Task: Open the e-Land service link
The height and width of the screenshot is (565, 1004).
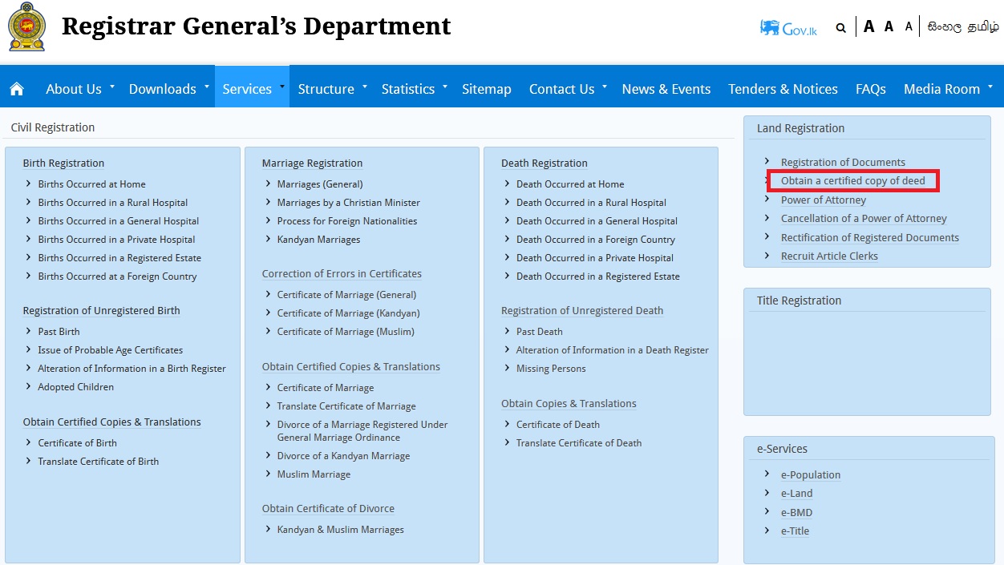Action: click(x=796, y=494)
